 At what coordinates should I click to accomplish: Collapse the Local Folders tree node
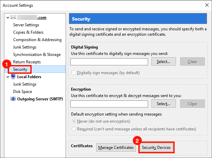(x=8, y=77)
